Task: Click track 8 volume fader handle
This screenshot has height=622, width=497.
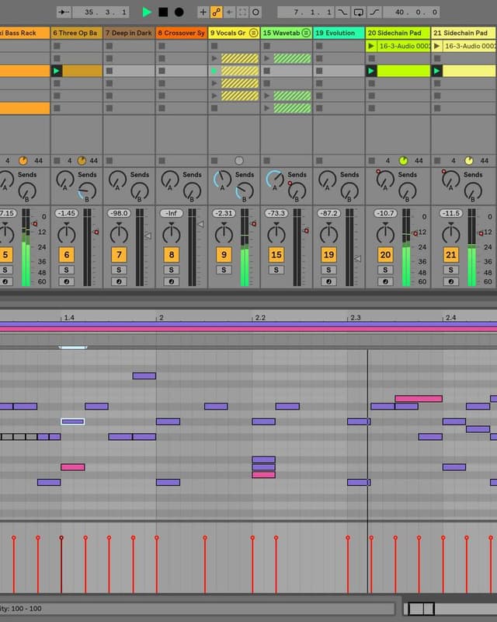Action: coord(200,225)
